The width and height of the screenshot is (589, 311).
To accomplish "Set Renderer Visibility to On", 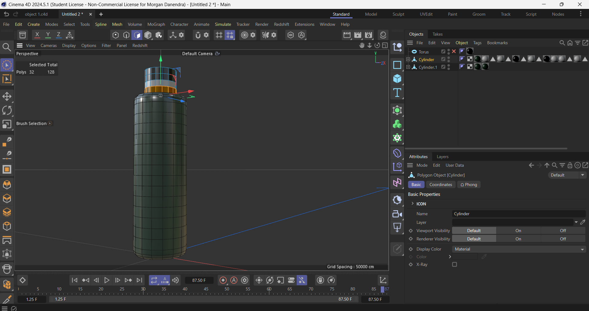I will (518, 239).
